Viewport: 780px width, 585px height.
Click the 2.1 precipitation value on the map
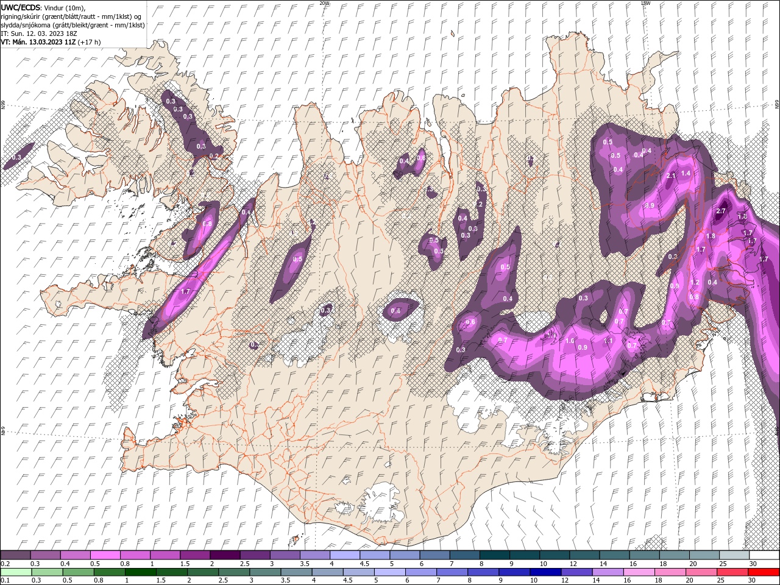click(x=671, y=175)
